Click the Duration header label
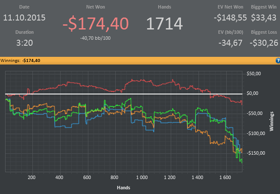Image resolution: width=280 pixels, height=194 pixels. point(24,32)
